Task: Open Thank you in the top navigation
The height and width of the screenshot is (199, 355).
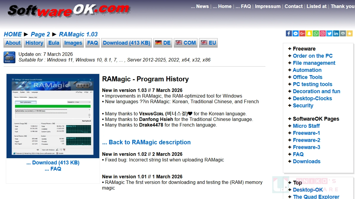Action: (343, 6)
